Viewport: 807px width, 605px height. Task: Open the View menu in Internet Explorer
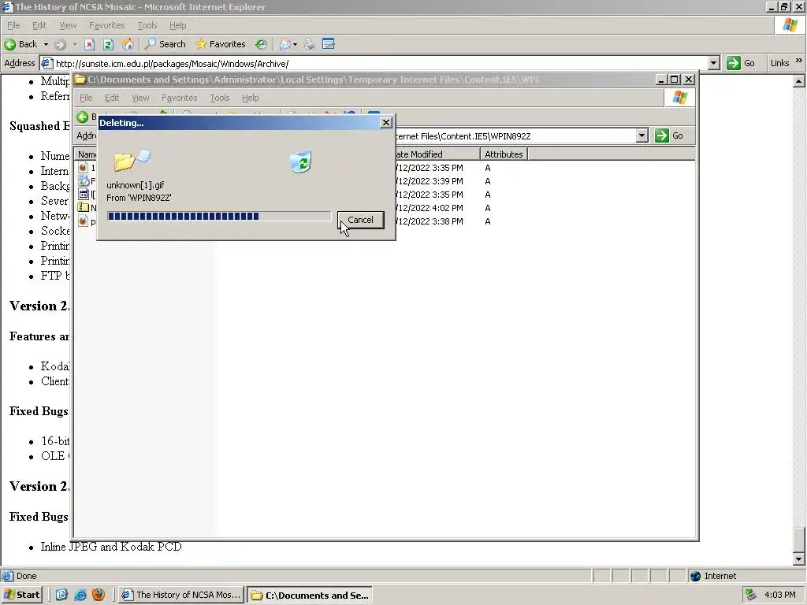pyautogui.click(x=68, y=25)
